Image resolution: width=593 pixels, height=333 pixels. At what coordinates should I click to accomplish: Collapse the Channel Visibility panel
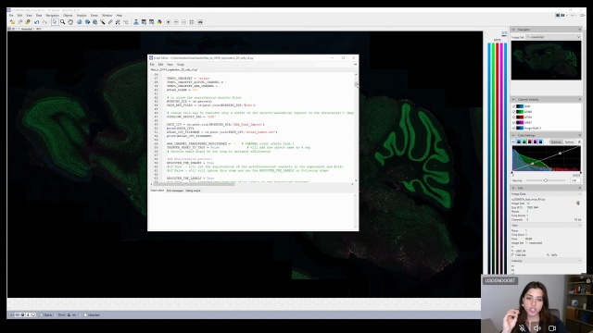[513, 99]
